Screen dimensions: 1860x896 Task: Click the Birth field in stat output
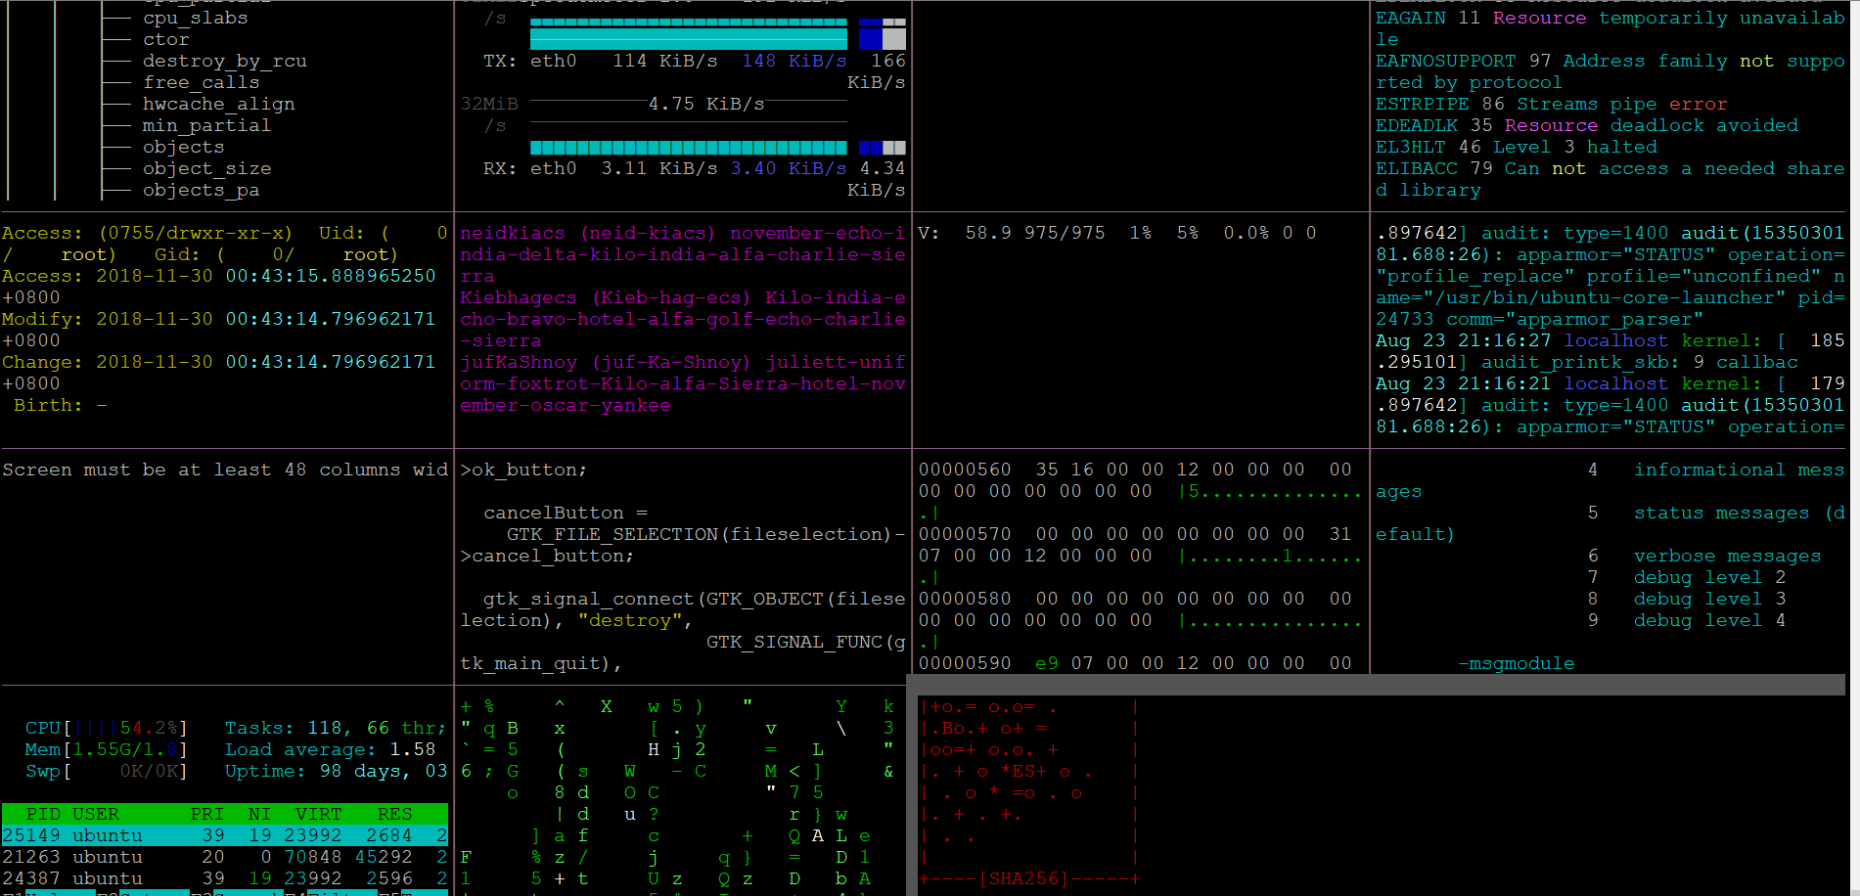click(60, 405)
